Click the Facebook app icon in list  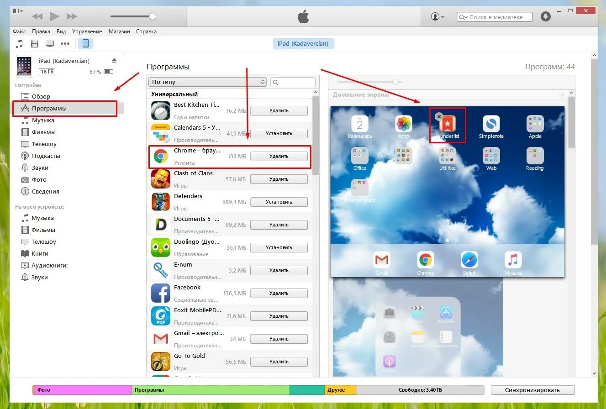click(x=160, y=293)
